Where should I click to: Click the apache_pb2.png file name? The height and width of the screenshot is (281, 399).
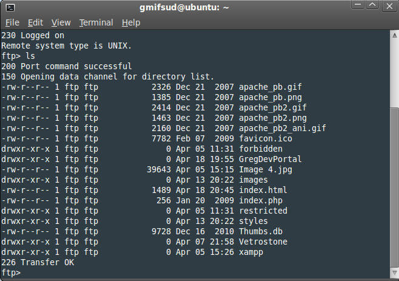tap(273, 118)
